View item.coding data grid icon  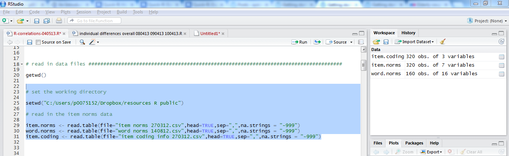coord(501,57)
